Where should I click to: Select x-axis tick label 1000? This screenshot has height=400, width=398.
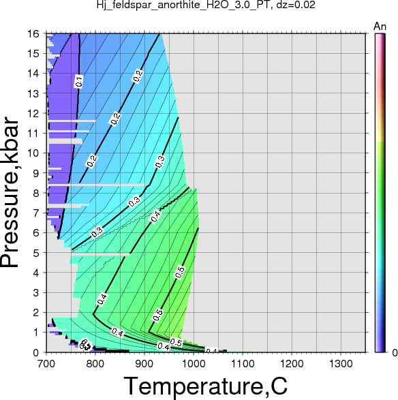coord(194,364)
